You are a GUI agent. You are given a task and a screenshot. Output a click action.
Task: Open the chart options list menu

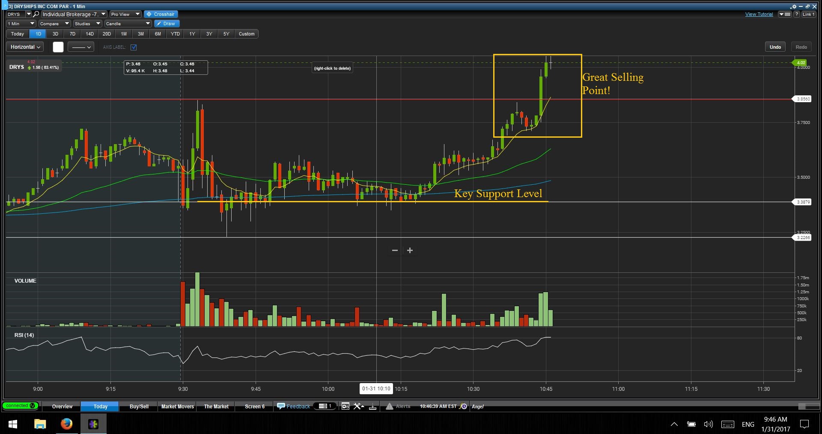(785, 14)
